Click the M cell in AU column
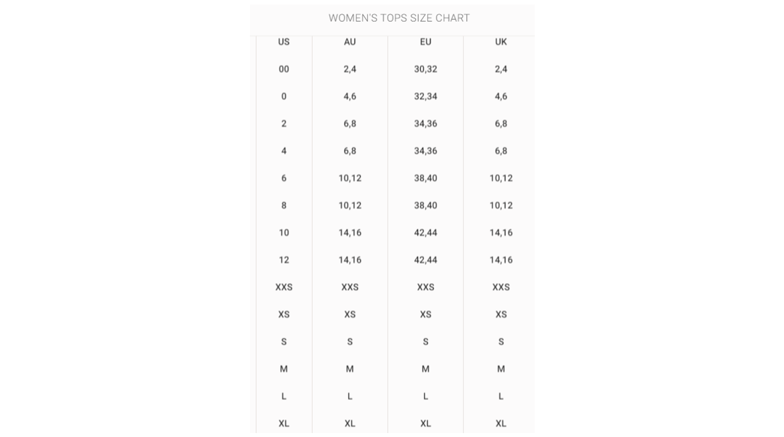 [x=349, y=369]
